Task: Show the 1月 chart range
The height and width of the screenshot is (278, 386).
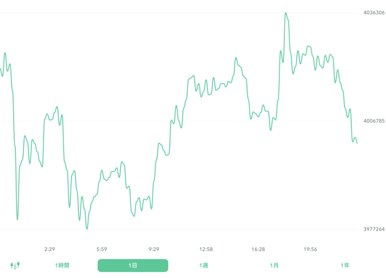Action: (x=274, y=266)
